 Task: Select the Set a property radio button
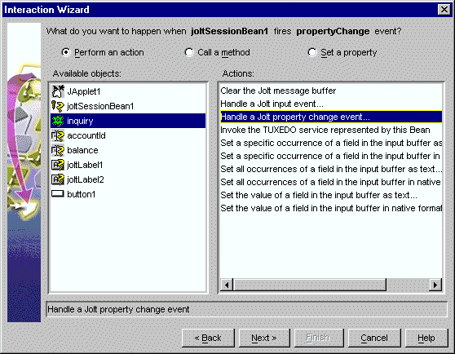312,52
